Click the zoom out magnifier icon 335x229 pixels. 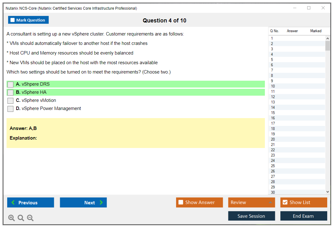pyautogui.click(x=30, y=218)
